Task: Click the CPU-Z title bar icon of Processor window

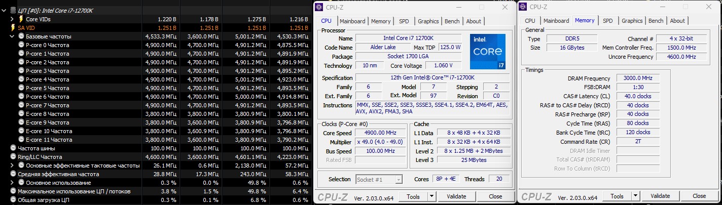Action: tap(319, 7)
